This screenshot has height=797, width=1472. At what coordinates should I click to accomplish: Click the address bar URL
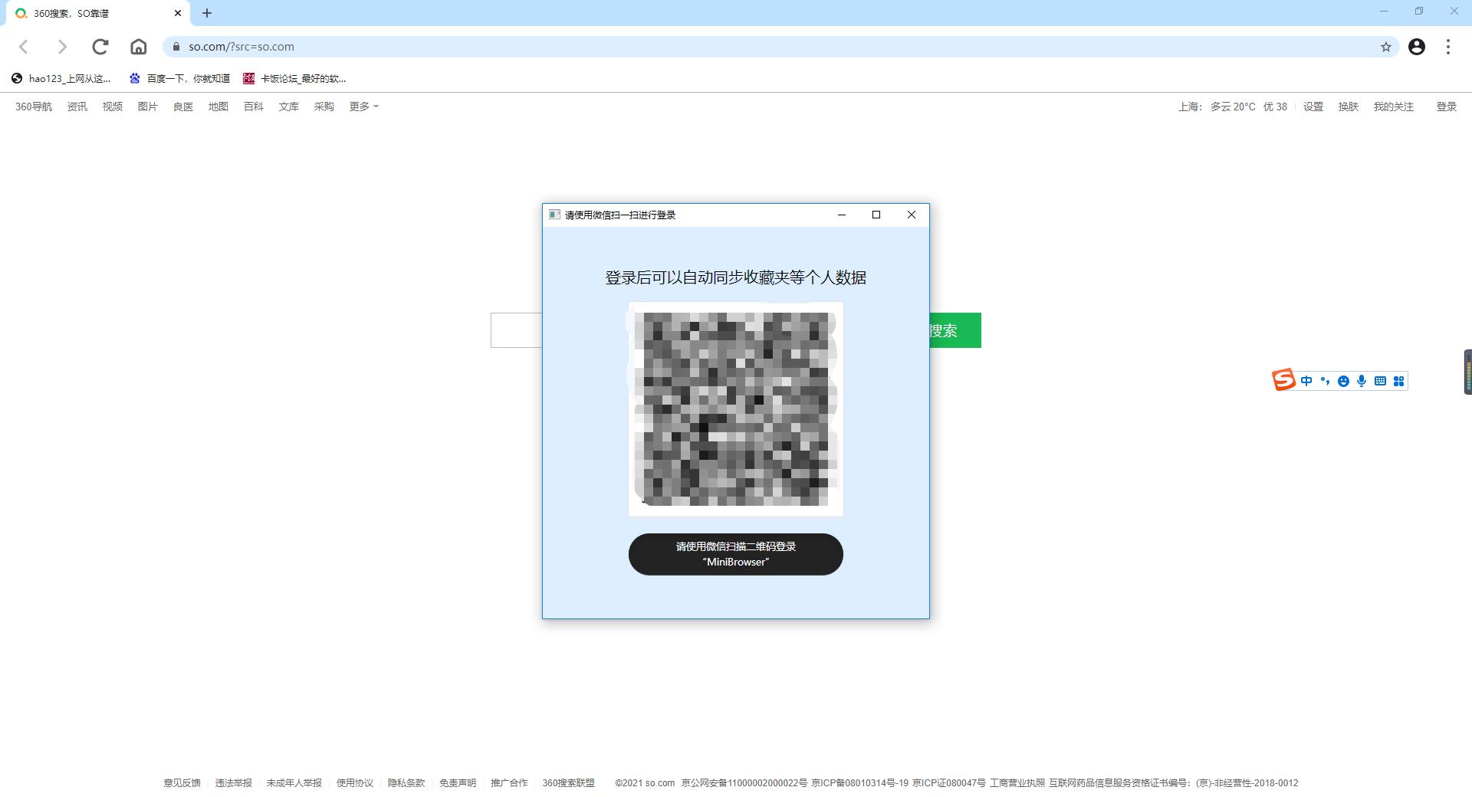point(242,47)
